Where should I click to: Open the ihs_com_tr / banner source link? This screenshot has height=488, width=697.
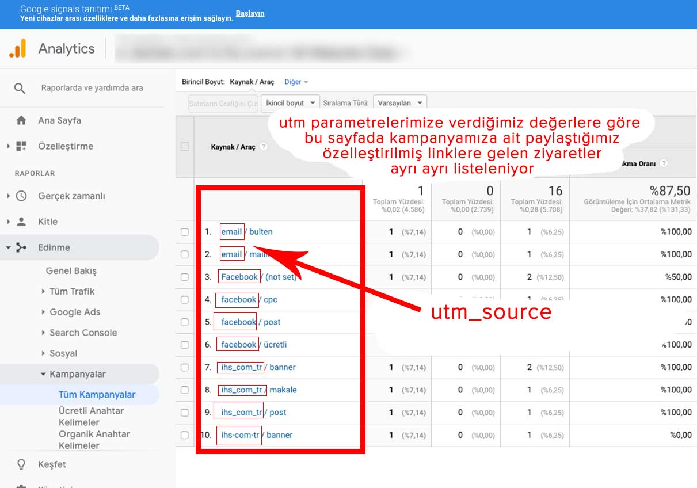[258, 367]
